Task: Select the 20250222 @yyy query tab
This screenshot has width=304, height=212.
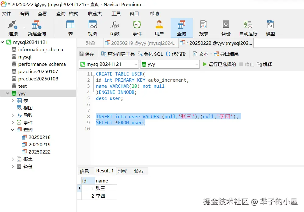Action: coord(216,43)
